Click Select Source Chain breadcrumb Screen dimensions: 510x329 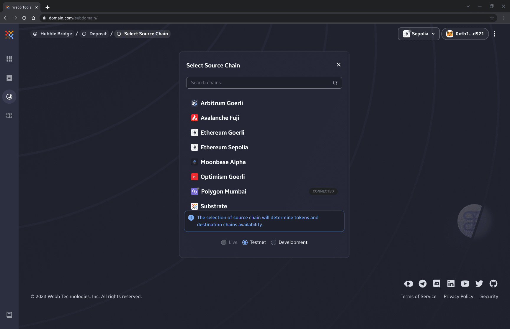[x=142, y=34]
